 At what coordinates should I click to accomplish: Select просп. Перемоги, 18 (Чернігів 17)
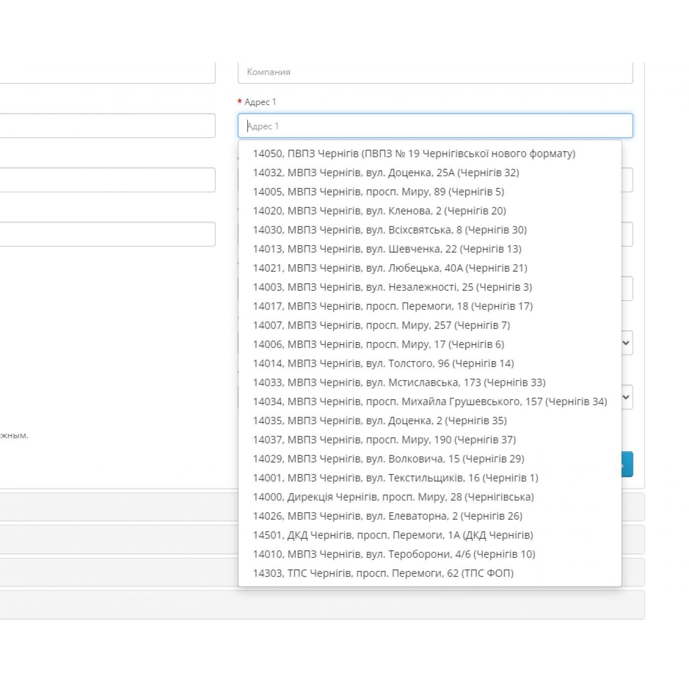(393, 306)
